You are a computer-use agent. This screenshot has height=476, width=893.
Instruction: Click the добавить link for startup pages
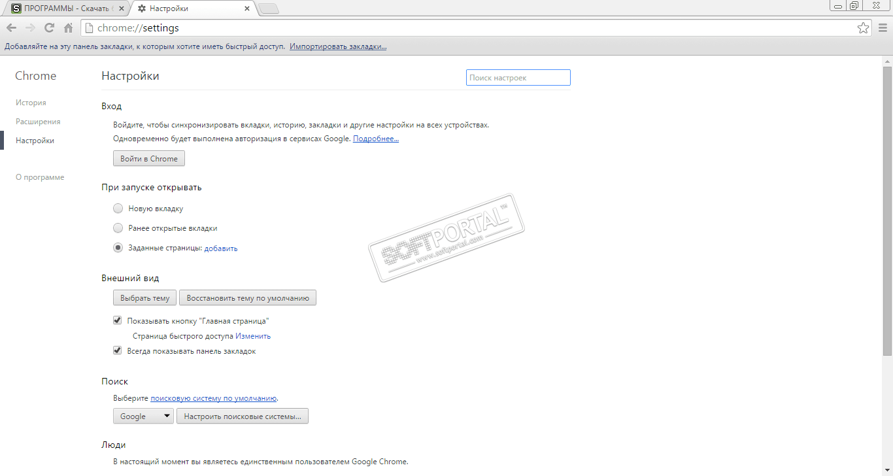221,248
